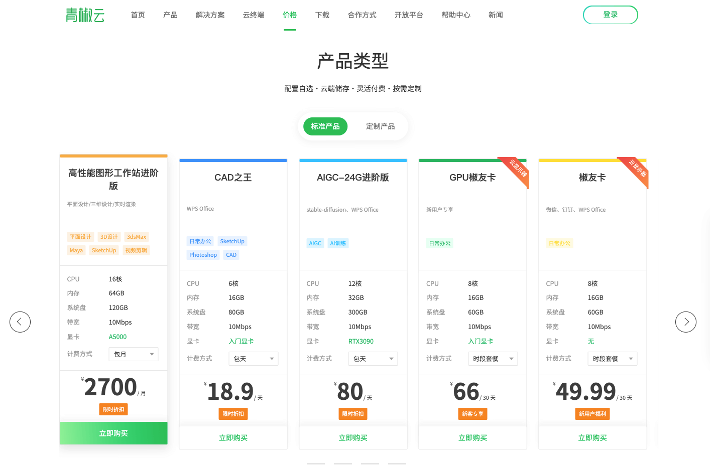Click the 云显示器 ribbon on 椒友卡
The width and height of the screenshot is (710, 467).
(x=638, y=169)
